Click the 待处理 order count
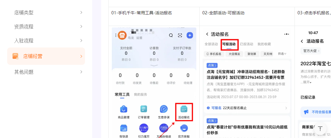Image resolution: width=331 pixels, height=138 pixels. 188,78
